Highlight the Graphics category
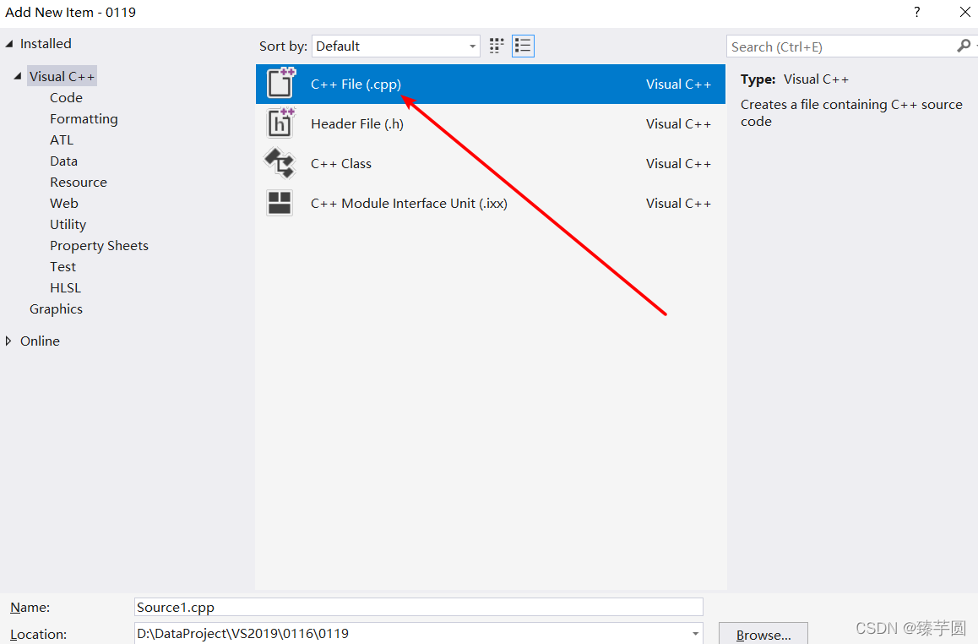Screen dimensions: 978x644 click(x=56, y=308)
